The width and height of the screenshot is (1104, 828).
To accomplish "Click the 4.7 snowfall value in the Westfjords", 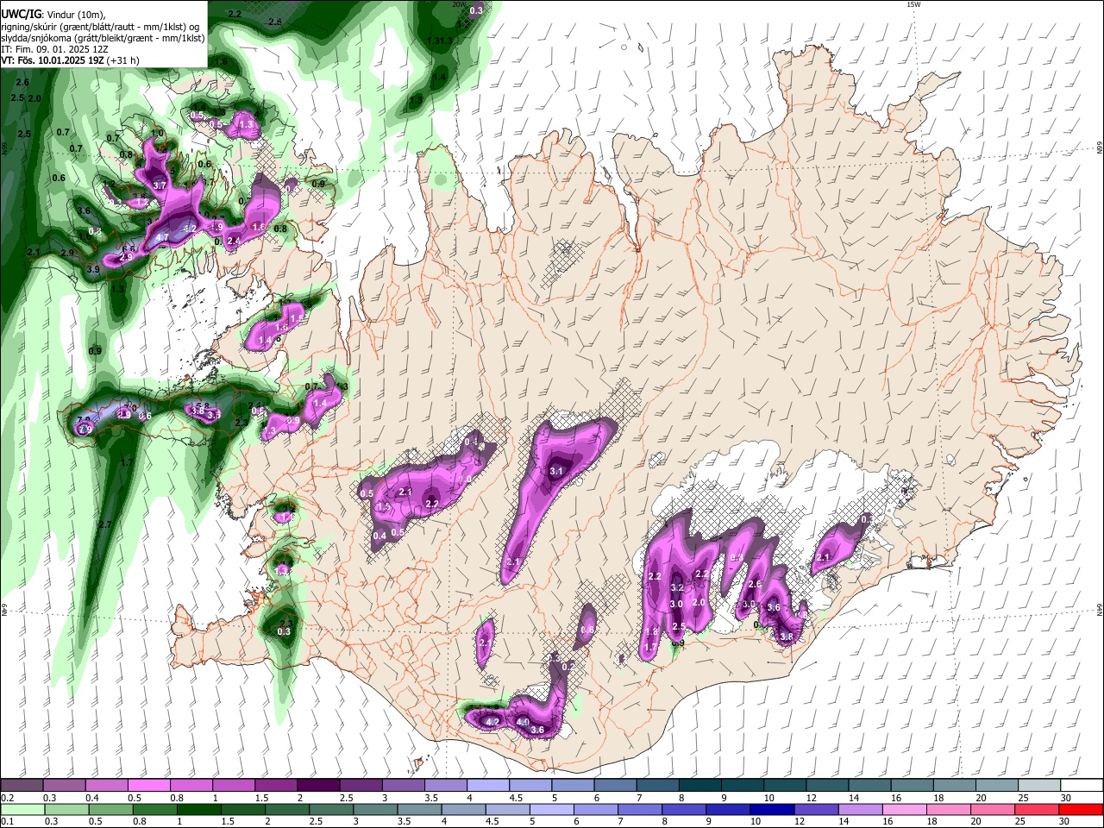I will 162,236.
